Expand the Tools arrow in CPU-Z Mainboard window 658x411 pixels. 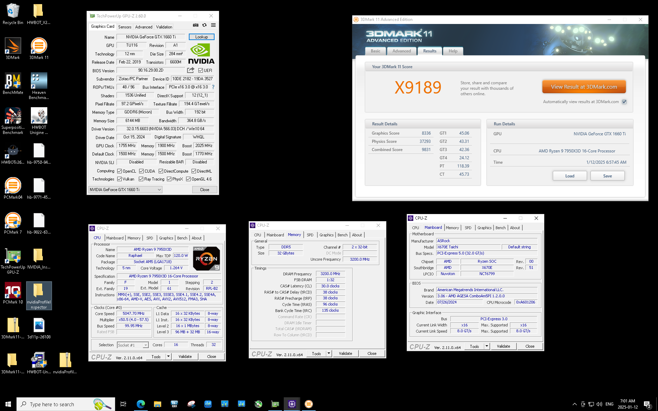point(487,346)
